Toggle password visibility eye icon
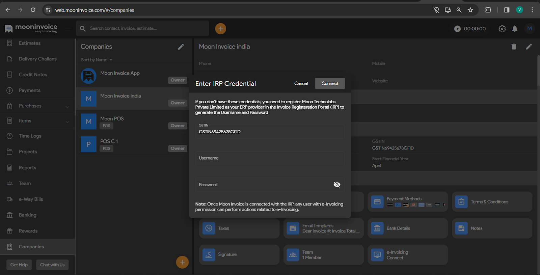 [x=337, y=185]
